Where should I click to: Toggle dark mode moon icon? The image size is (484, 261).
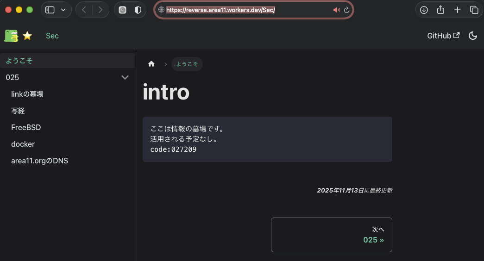click(473, 36)
